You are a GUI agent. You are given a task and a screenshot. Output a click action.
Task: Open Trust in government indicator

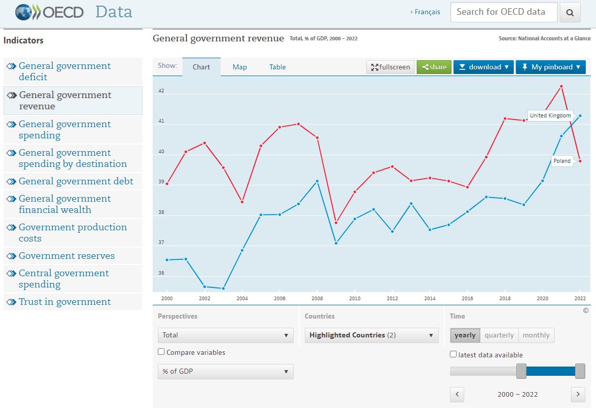65,302
